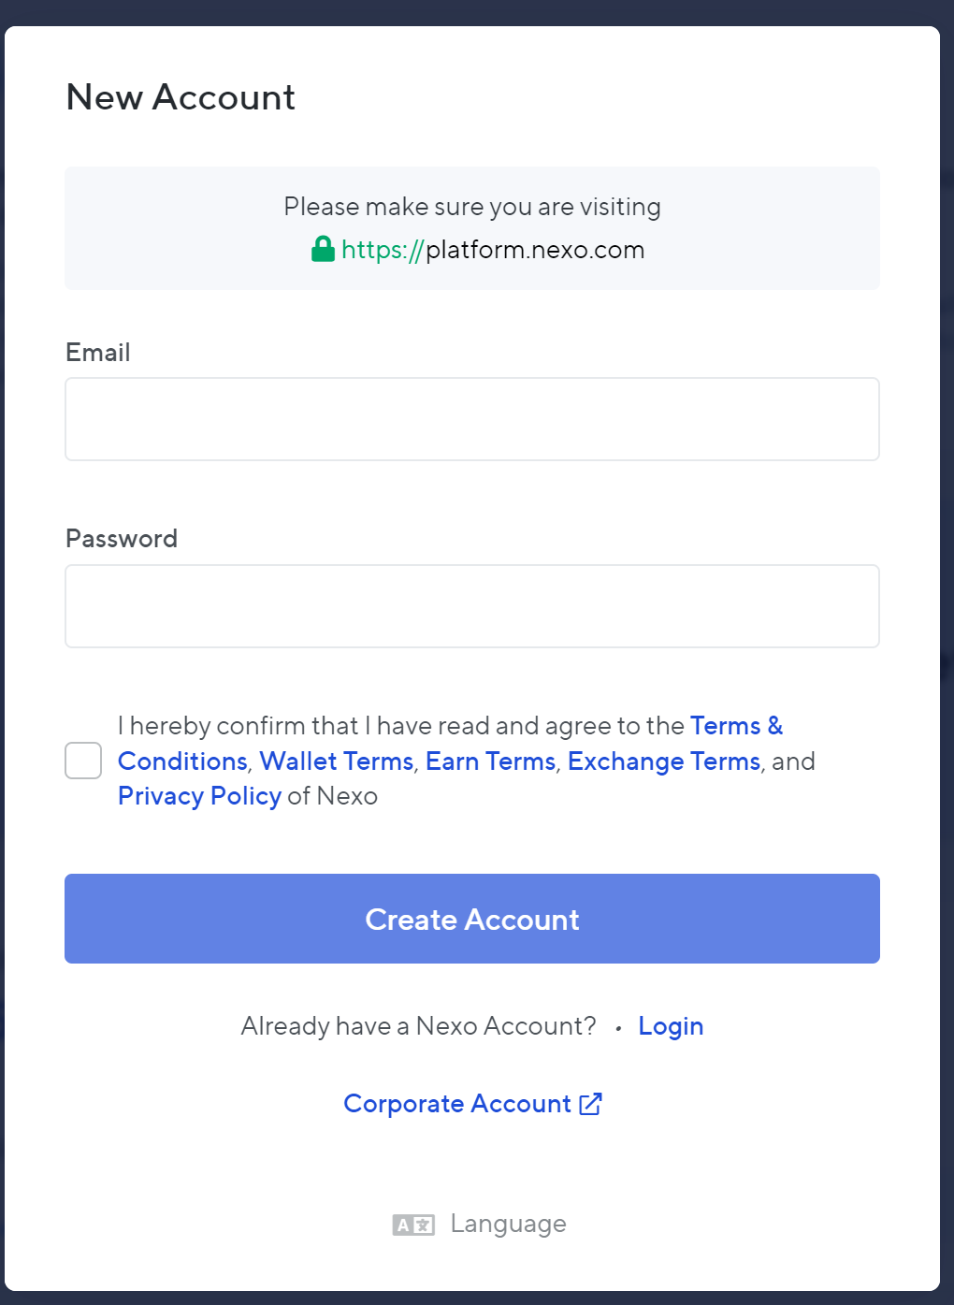Go to the Login page link
Image resolution: width=954 pixels, height=1305 pixels.
[x=671, y=1026]
